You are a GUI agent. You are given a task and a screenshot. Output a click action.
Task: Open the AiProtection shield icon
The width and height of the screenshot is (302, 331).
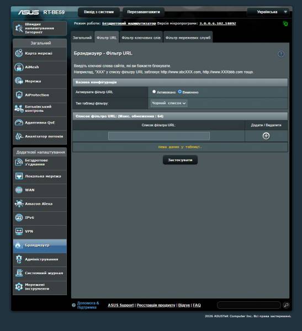point(19,95)
